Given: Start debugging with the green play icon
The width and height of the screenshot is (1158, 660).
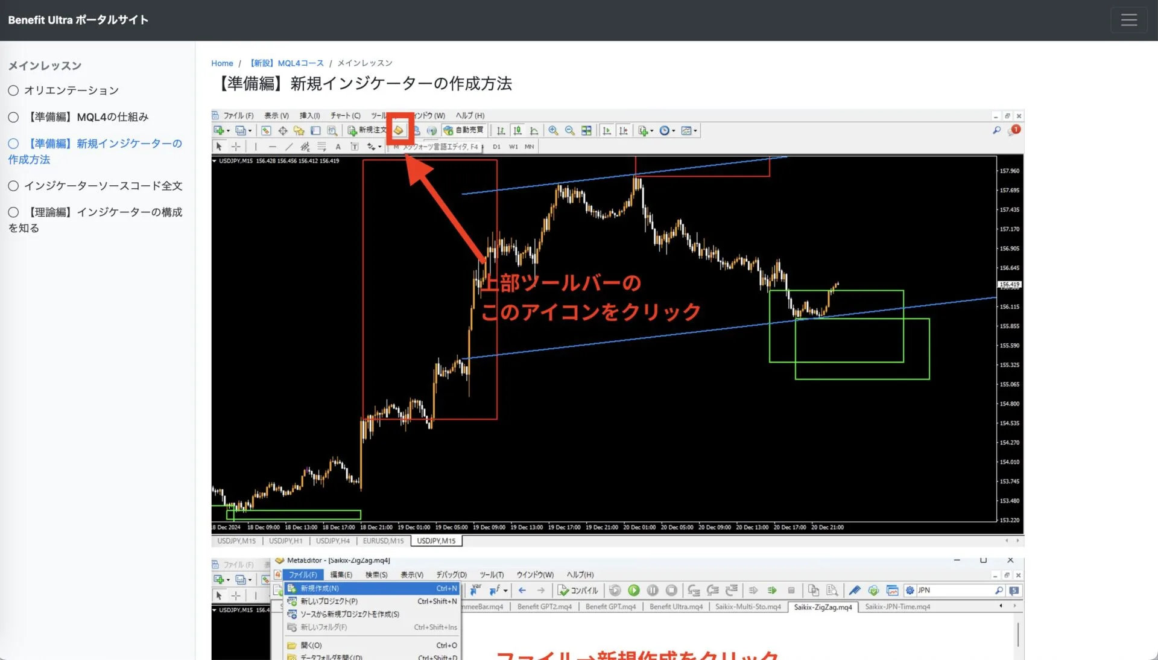Looking at the screenshot, I should tap(634, 591).
